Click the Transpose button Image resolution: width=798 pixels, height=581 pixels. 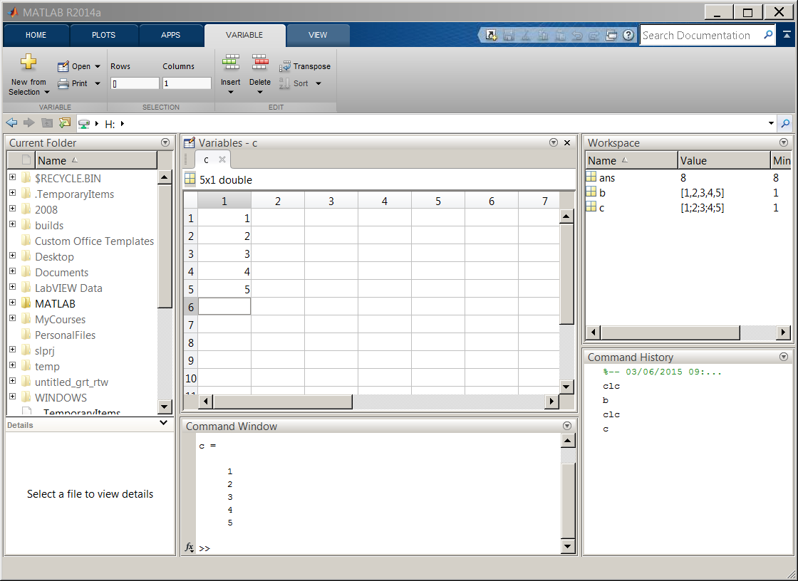tap(305, 66)
